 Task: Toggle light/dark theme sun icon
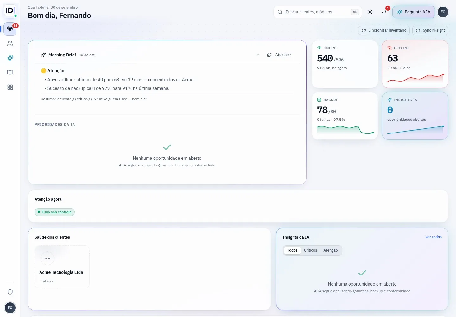tap(370, 12)
